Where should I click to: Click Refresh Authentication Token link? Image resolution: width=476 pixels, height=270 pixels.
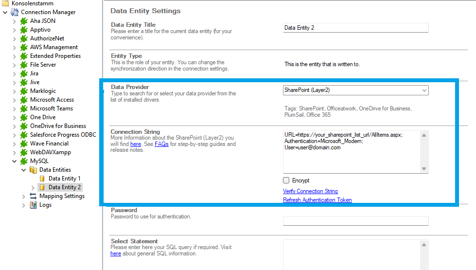[x=317, y=200]
